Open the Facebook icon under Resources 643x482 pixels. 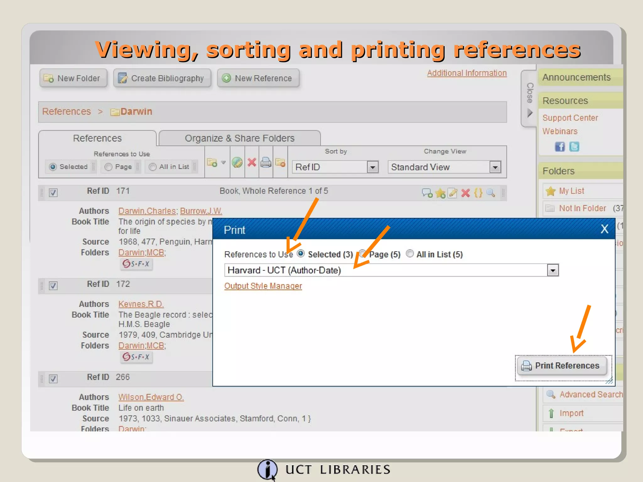point(559,147)
